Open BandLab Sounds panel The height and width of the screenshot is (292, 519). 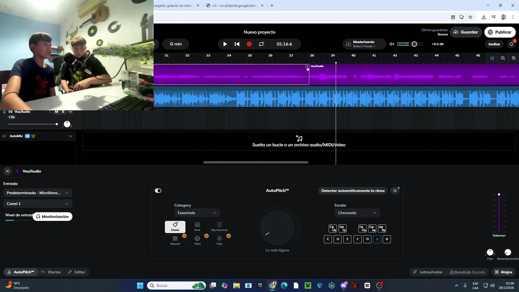click(x=467, y=272)
